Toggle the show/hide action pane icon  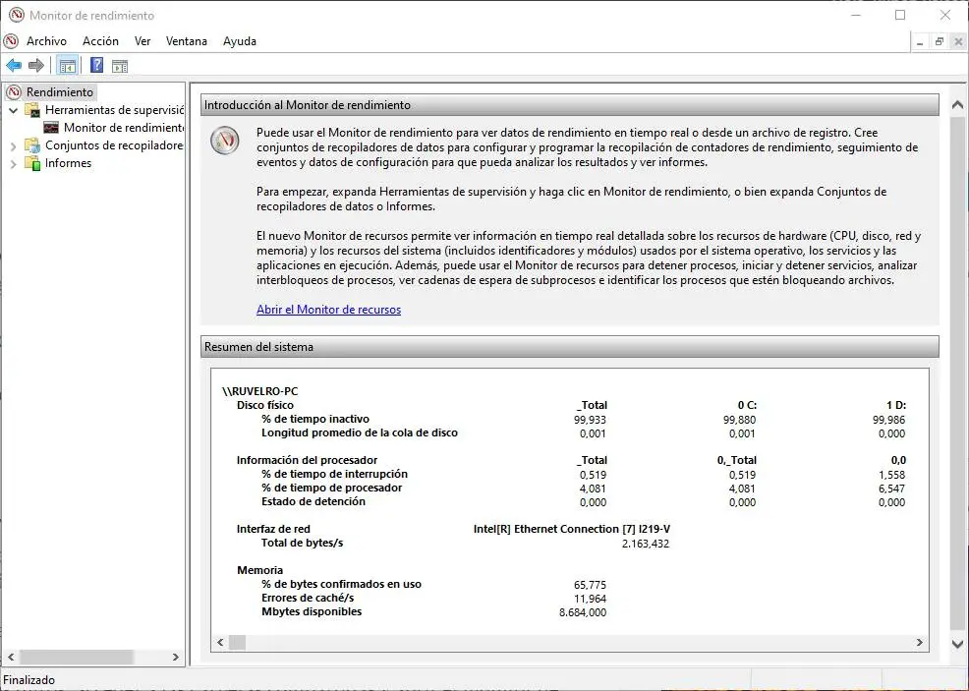[x=120, y=66]
